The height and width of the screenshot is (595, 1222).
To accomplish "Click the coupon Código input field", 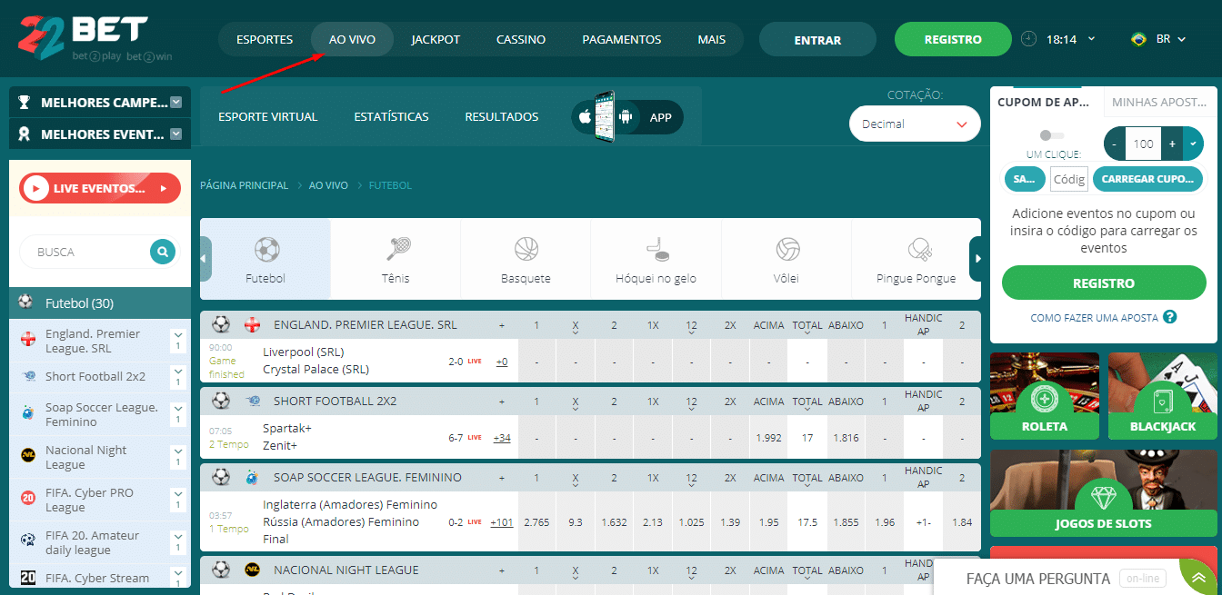I will tap(1069, 179).
